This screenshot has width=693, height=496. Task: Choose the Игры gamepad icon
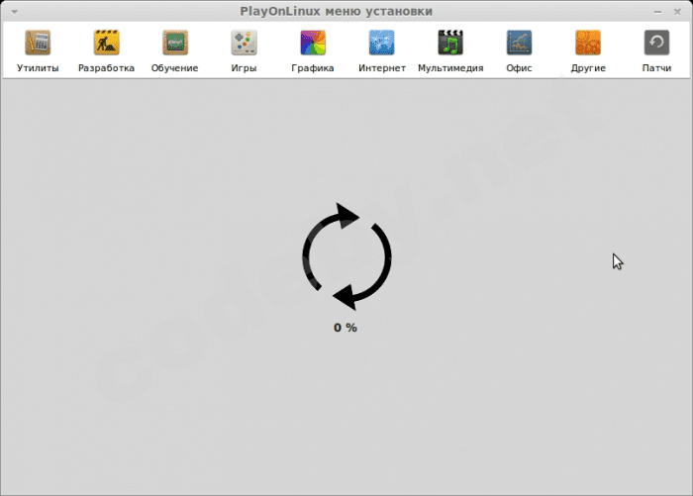click(x=244, y=43)
